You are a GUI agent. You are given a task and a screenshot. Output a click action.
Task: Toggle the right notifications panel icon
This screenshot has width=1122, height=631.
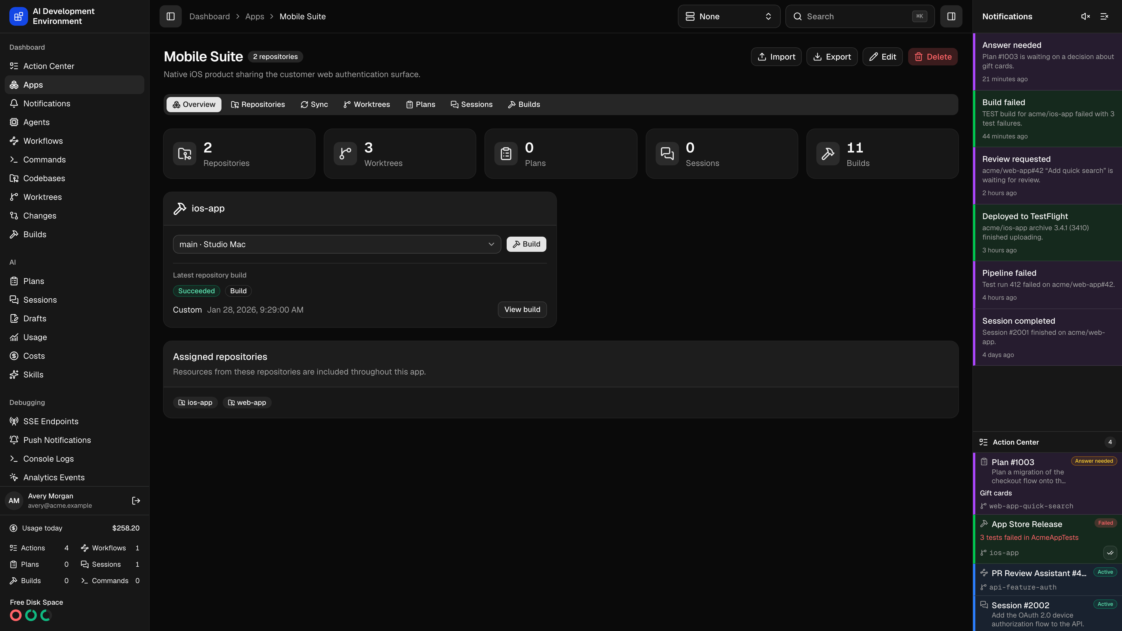pyautogui.click(x=951, y=17)
